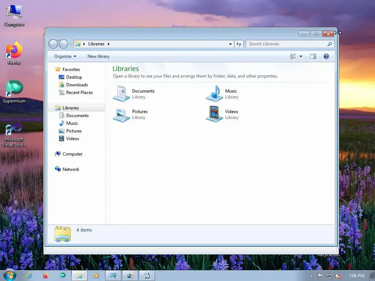Click the folder icon in the address bar
Screen dimensions: 375x281
(78, 44)
